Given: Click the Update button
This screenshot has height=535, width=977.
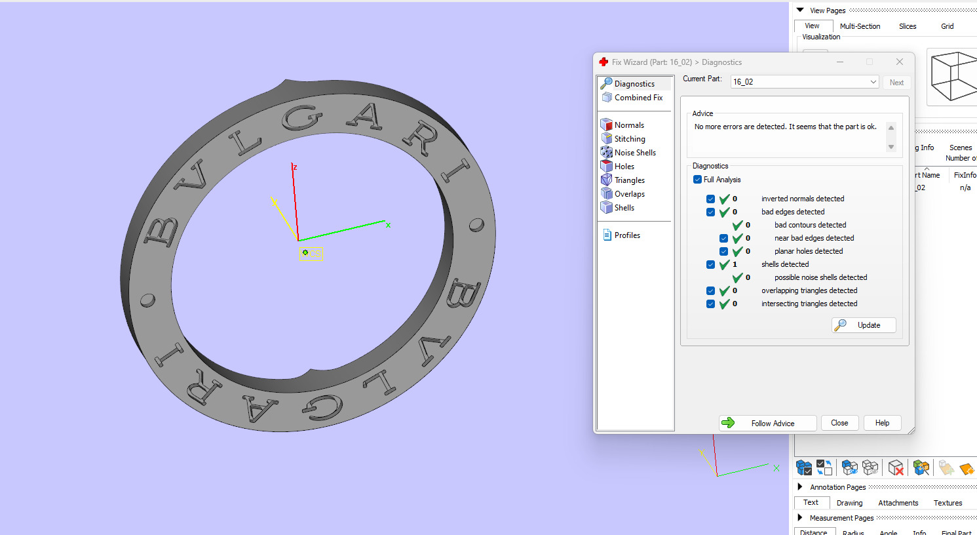Looking at the screenshot, I should click(x=864, y=325).
